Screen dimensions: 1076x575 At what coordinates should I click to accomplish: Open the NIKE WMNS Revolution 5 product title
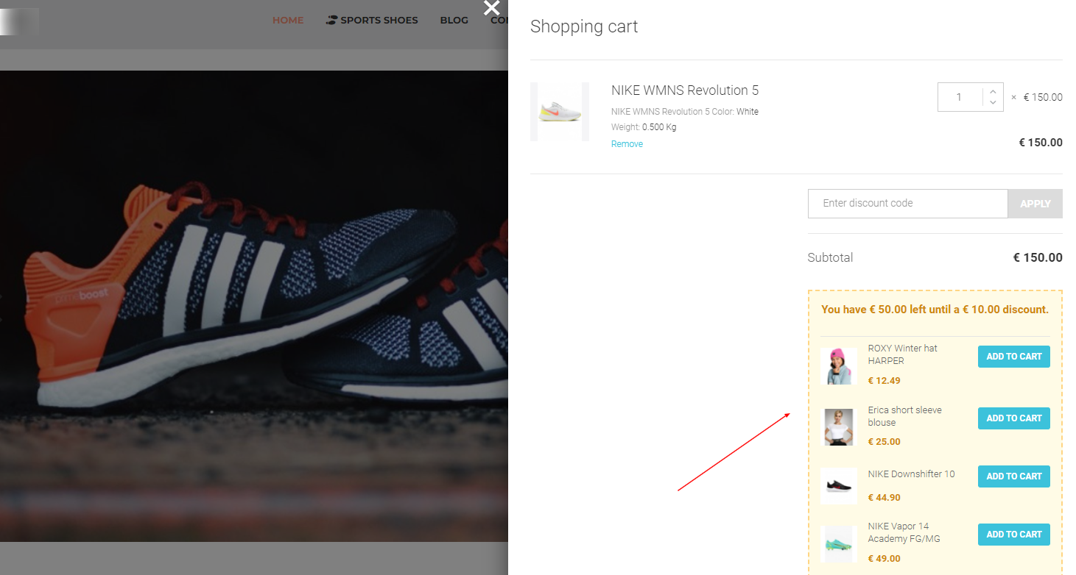[x=685, y=90]
